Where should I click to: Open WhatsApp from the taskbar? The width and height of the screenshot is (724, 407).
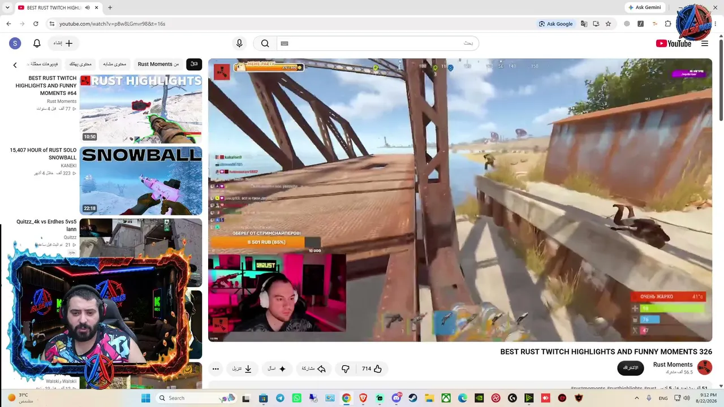tap(296, 398)
